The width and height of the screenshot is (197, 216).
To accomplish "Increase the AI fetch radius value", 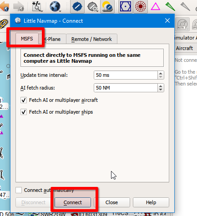I will click(161, 86).
